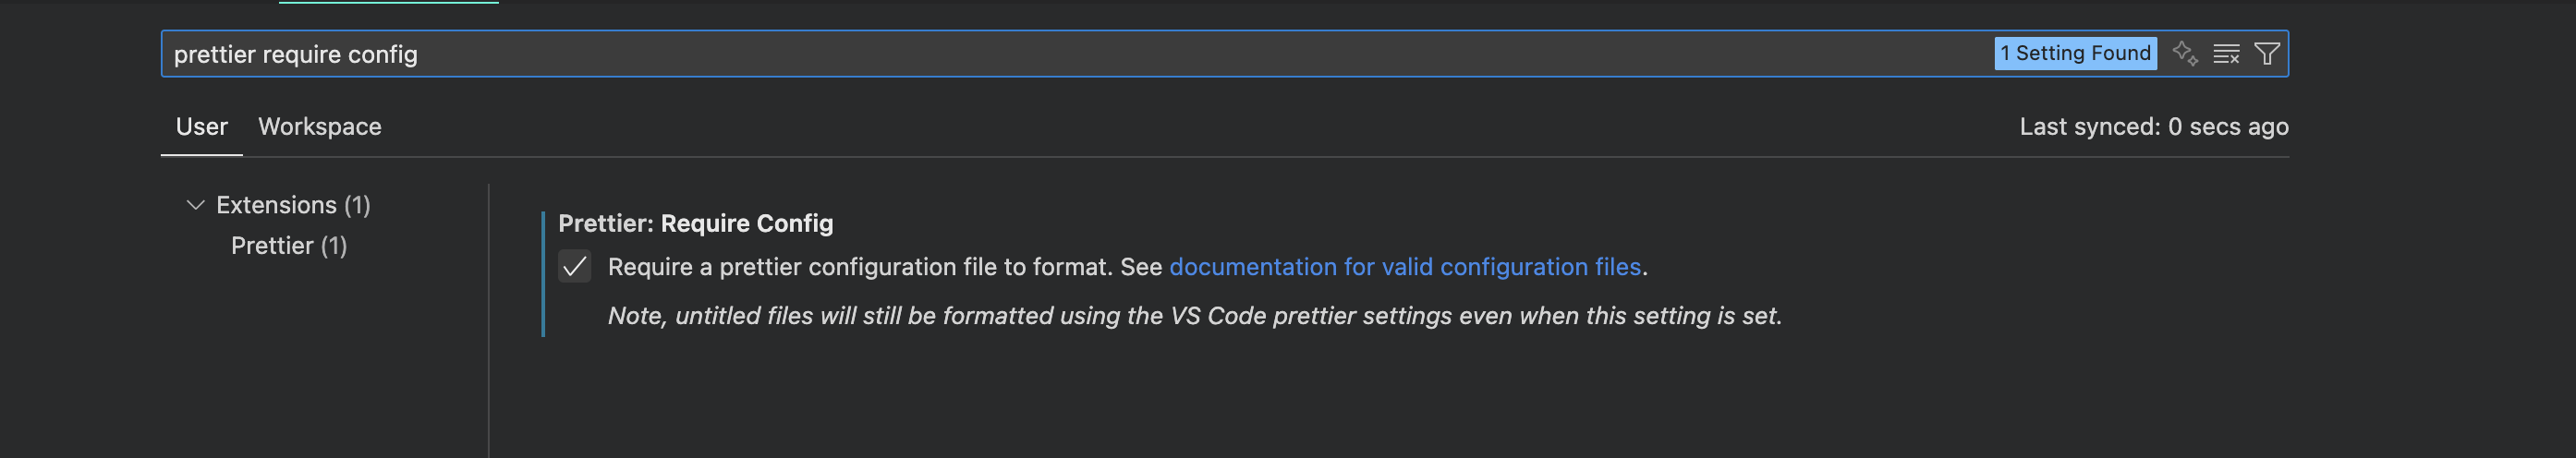Click the divider between tree and settings
This screenshot has height=458, width=2576.
click(x=489, y=320)
